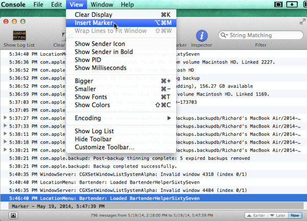
Task: Open the File menu
Action: point(38,4)
